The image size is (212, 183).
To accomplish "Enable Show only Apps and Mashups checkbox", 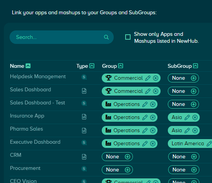I will [x=128, y=37].
